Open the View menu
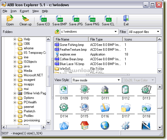Screen dimensions: 167x140 [x=35, y=11]
